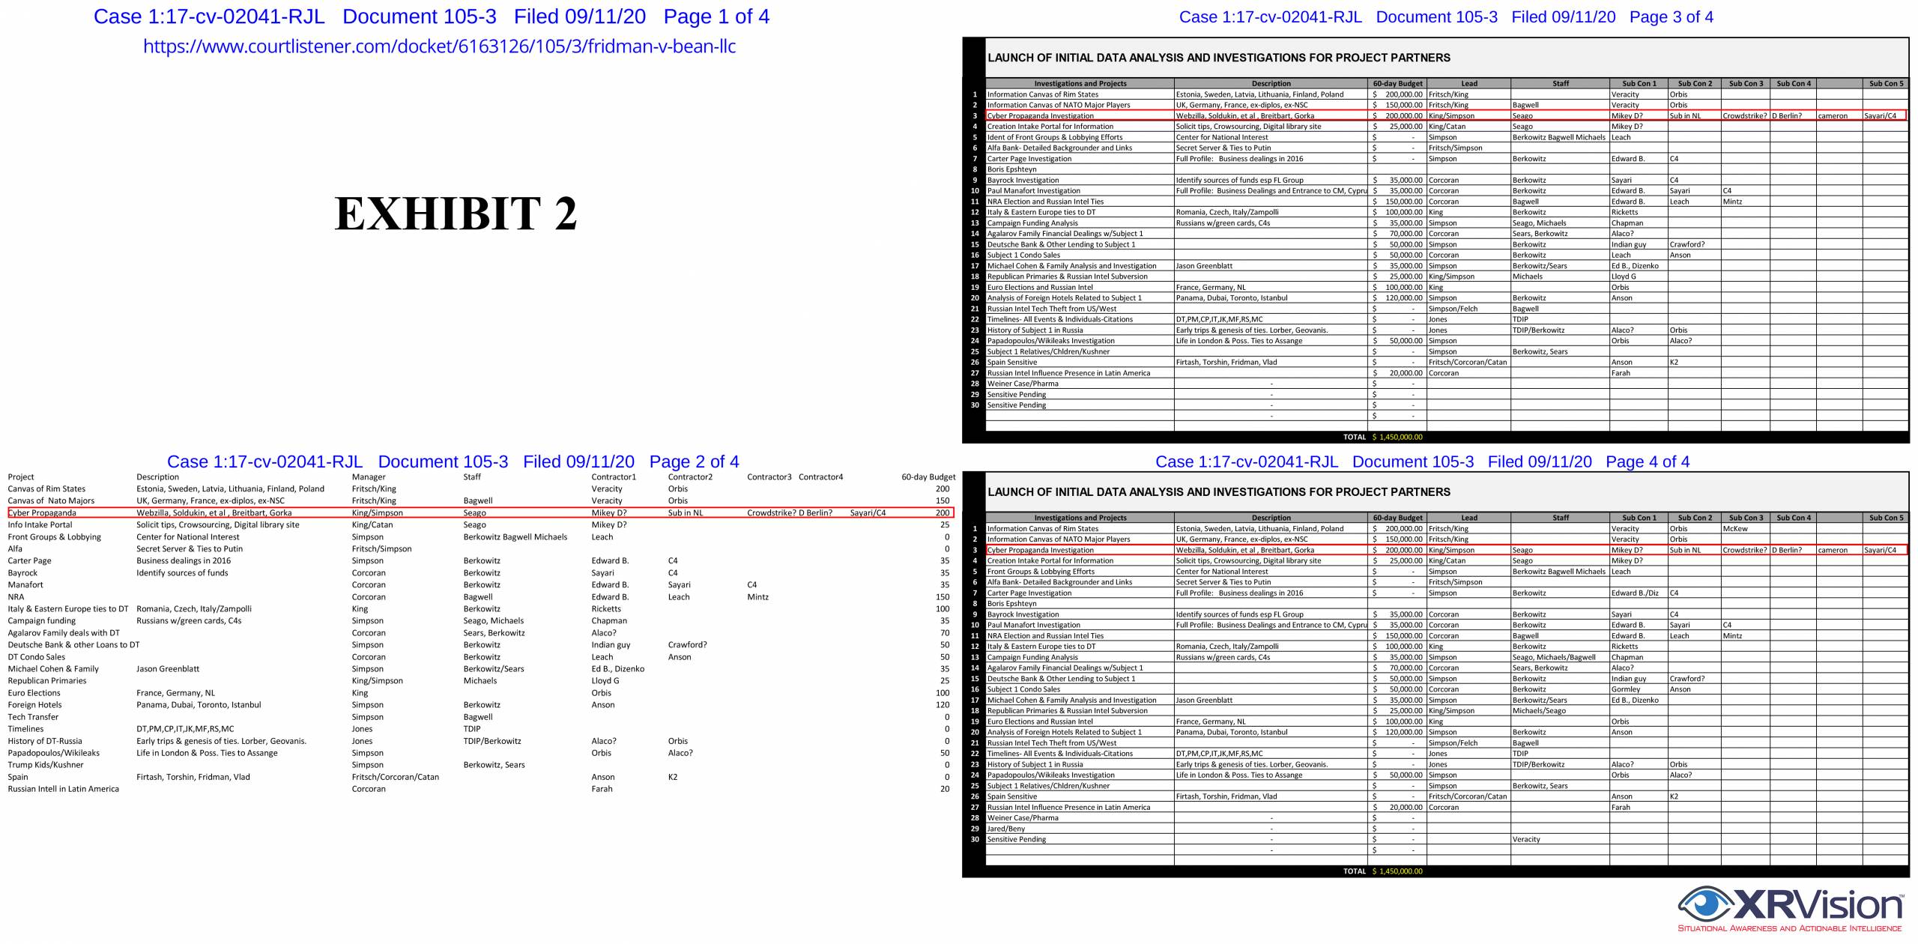1918x944 pixels.
Task: Select highlighted Cyber Propaganda row on page 2
Action: tap(479, 513)
